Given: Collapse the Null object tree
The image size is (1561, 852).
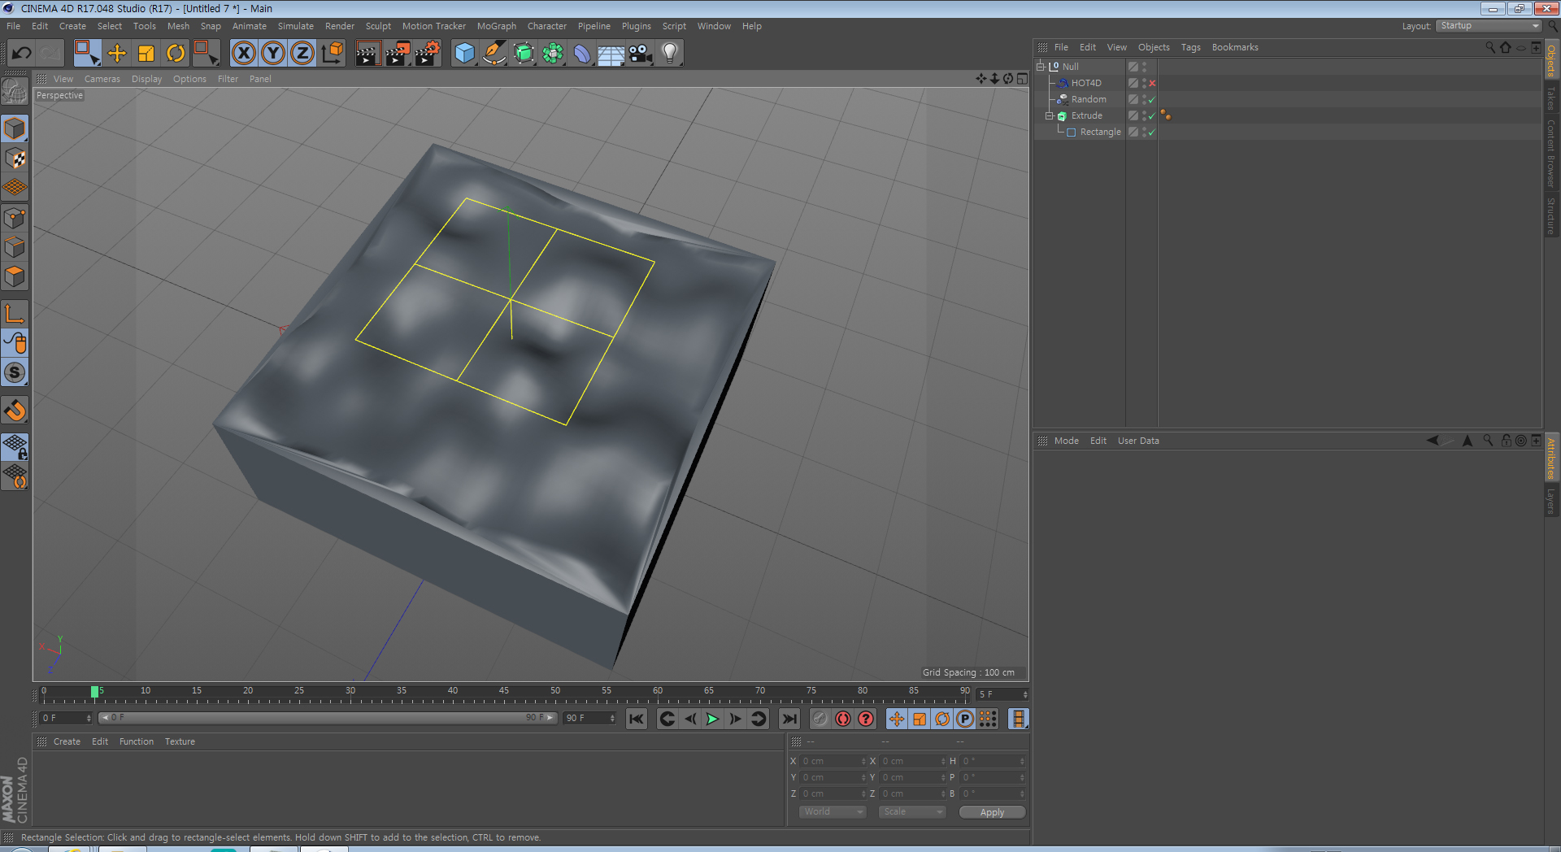Looking at the screenshot, I should pyautogui.click(x=1040, y=67).
